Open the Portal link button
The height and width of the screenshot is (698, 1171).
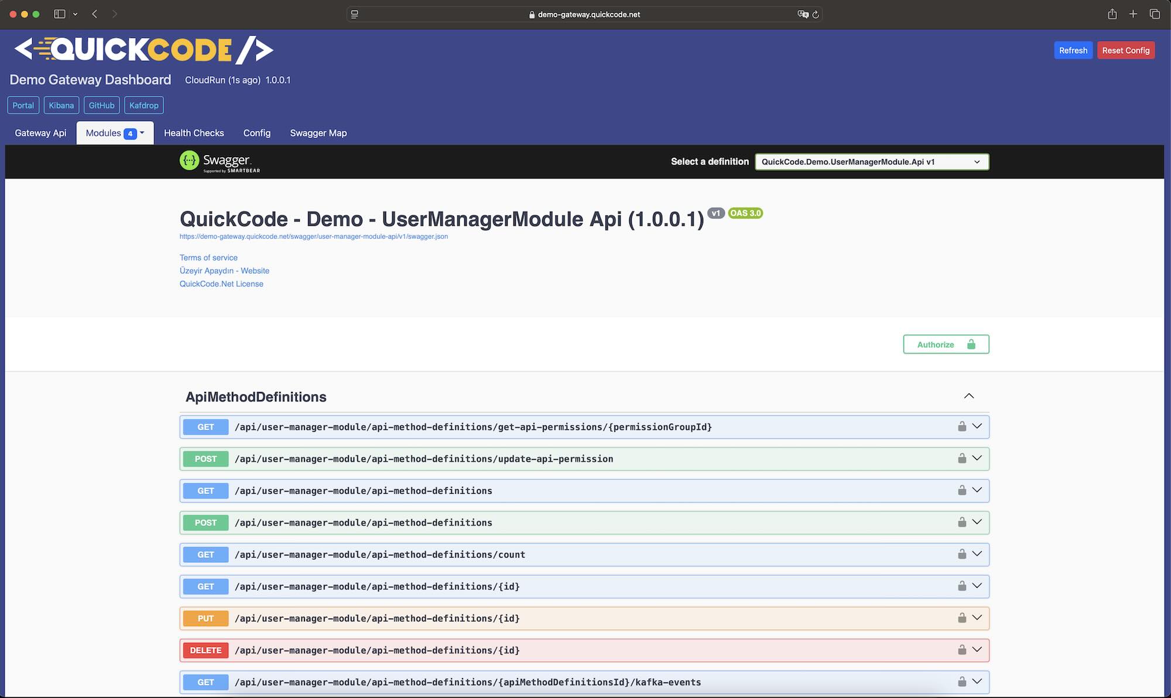(x=23, y=105)
